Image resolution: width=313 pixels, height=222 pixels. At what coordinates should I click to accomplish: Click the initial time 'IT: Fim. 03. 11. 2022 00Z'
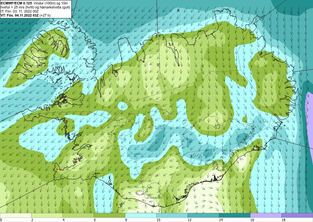click(20, 11)
